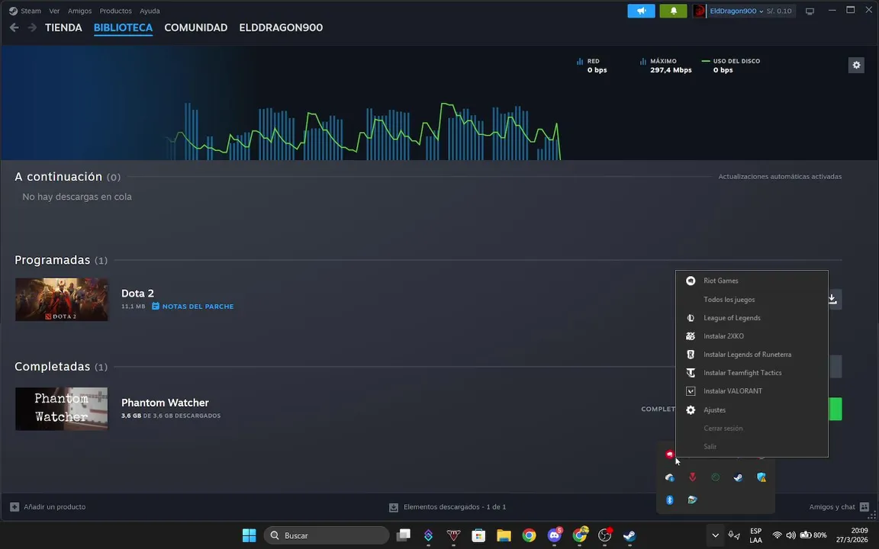Screen dimensions: 879x549
Task: Click the battery 80% indicator
Action: click(x=813, y=535)
